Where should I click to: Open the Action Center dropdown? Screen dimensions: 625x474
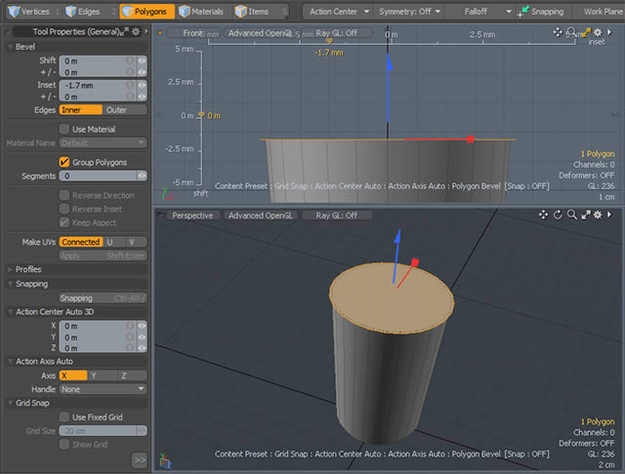(338, 12)
